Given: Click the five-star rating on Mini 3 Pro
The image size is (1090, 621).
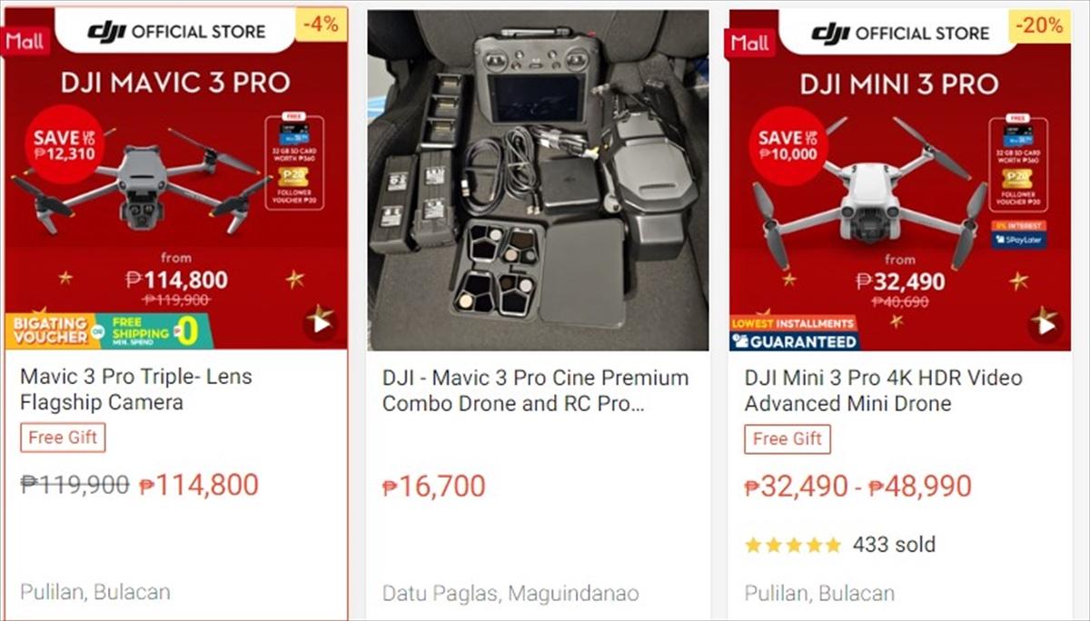Looking at the screenshot, I should point(792,546).
